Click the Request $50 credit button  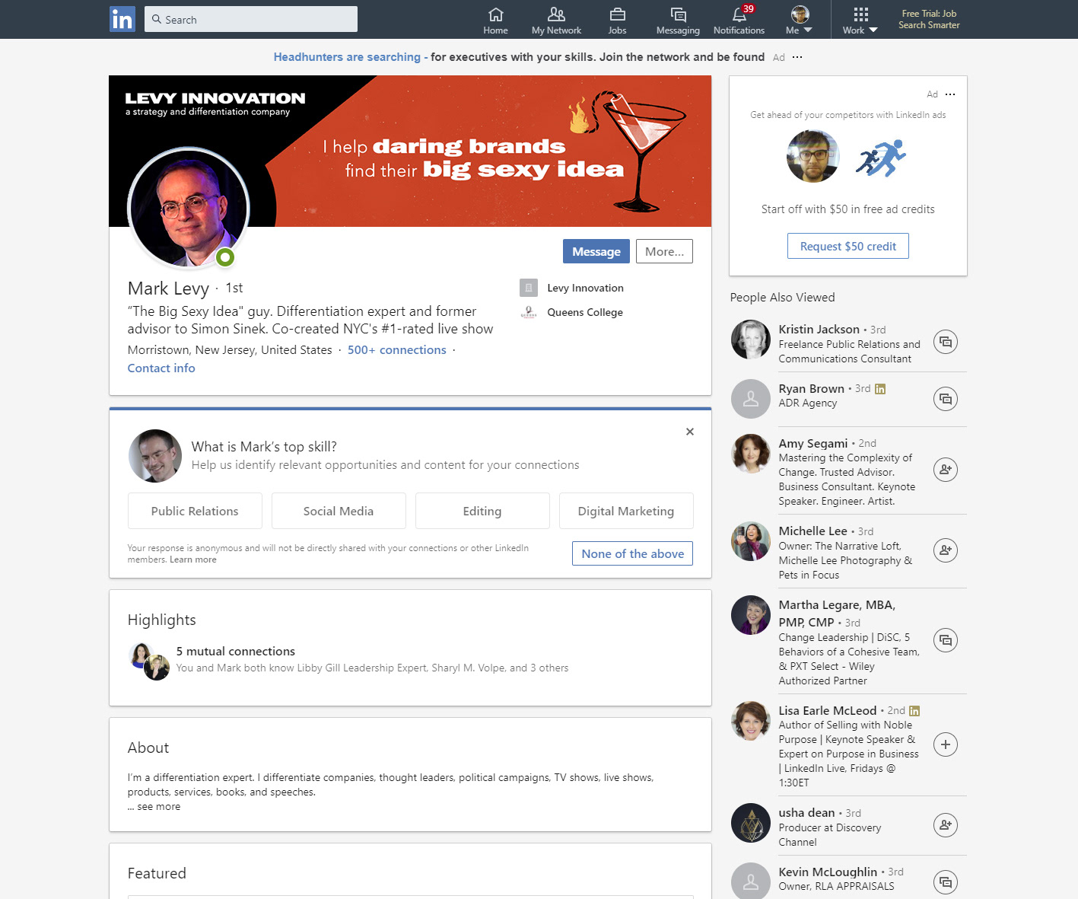[848, 246]
